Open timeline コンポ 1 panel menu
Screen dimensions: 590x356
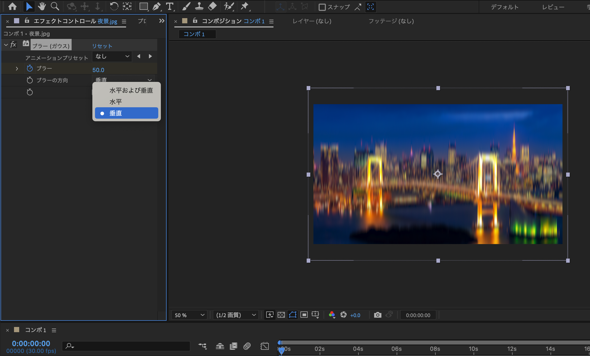pyautogui.click(x=54, y=330)
